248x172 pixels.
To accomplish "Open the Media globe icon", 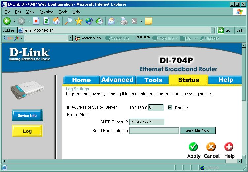I will point(89,21).
